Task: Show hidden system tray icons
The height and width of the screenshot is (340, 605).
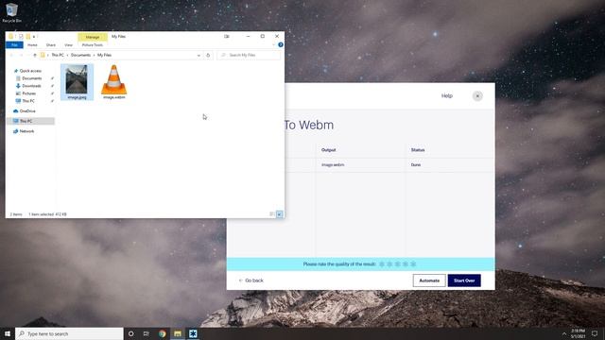Action: click(564, 333)
